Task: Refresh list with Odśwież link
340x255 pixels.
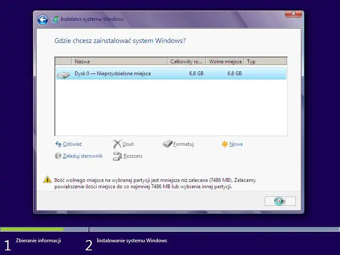Action: point(72,144)
